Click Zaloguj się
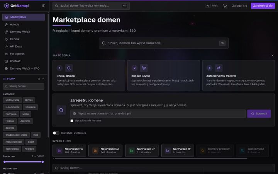Image resolution: width=278 pixels, height=174 pixels. pyautogui.click(x=239, y=6)
